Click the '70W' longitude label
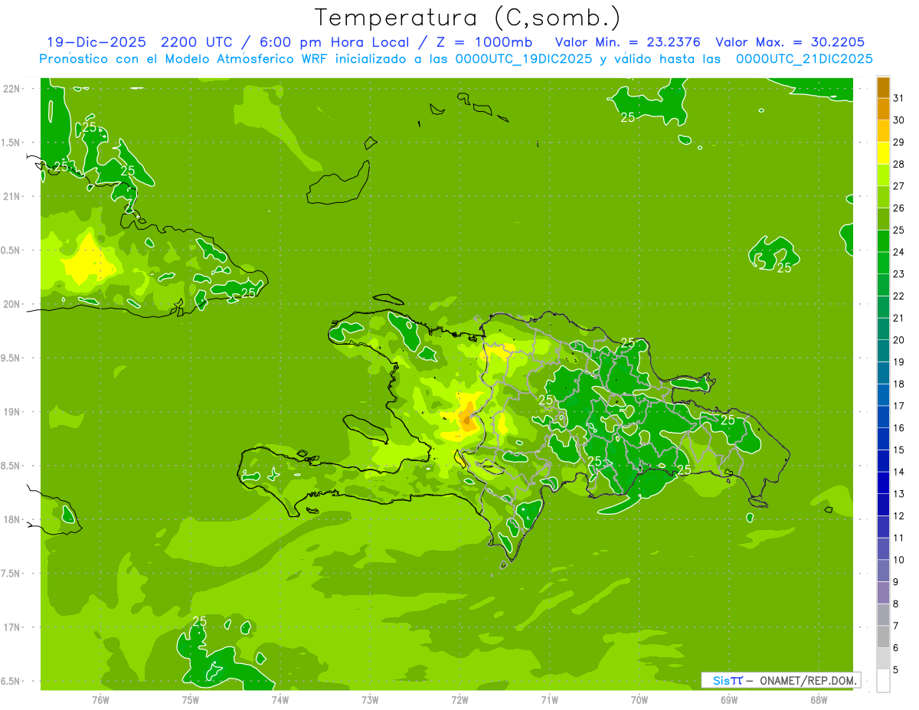This screenshot has height=710, width=919. pyautogui.click(x=639, y=699)
